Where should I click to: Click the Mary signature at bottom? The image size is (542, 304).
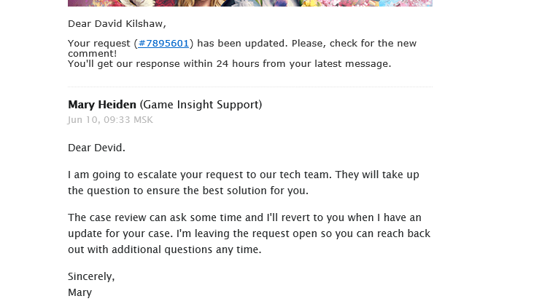(80, 292)
